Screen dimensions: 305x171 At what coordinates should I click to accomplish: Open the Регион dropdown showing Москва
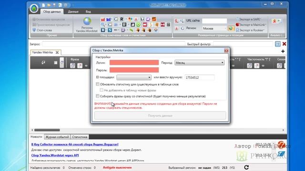coord(214,28)
